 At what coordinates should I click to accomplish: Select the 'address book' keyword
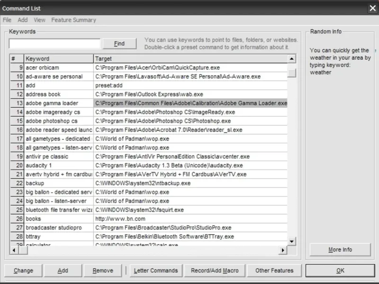[59, 94]
